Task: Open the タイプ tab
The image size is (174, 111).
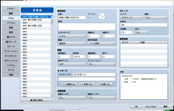Action: click(11, 70)
